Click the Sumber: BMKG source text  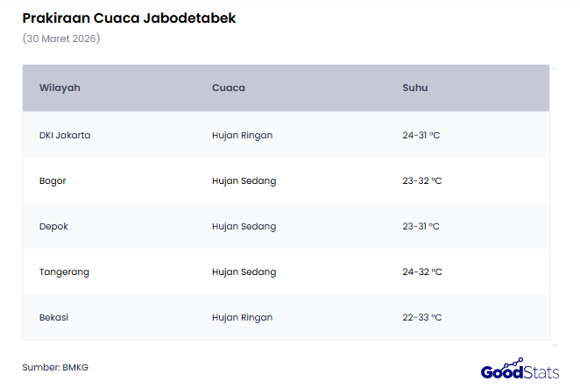coord(55,367)
